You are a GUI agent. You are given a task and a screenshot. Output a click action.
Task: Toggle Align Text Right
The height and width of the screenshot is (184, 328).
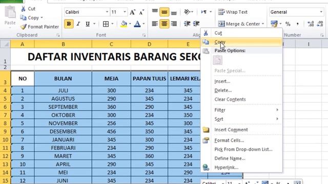(x=174, y=24)
